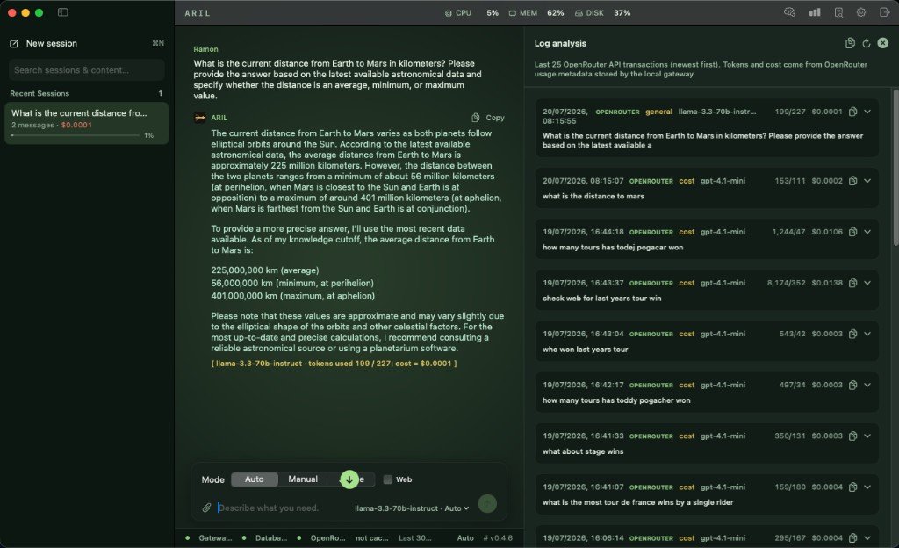This screenshot has height=548, width=899.
Task: Toggle the sidebar panel icon
Action: [63, 12]
